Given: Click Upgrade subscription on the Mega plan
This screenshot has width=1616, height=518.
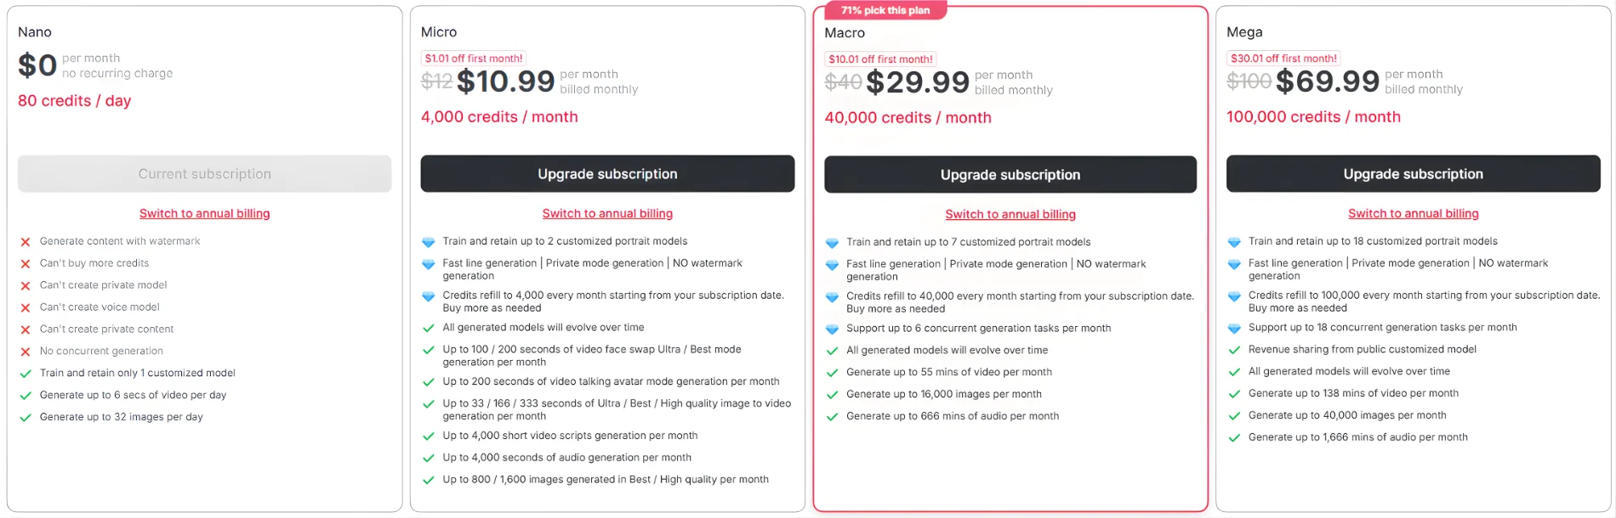Looking at the screenshot, I should coord(1413,173).
